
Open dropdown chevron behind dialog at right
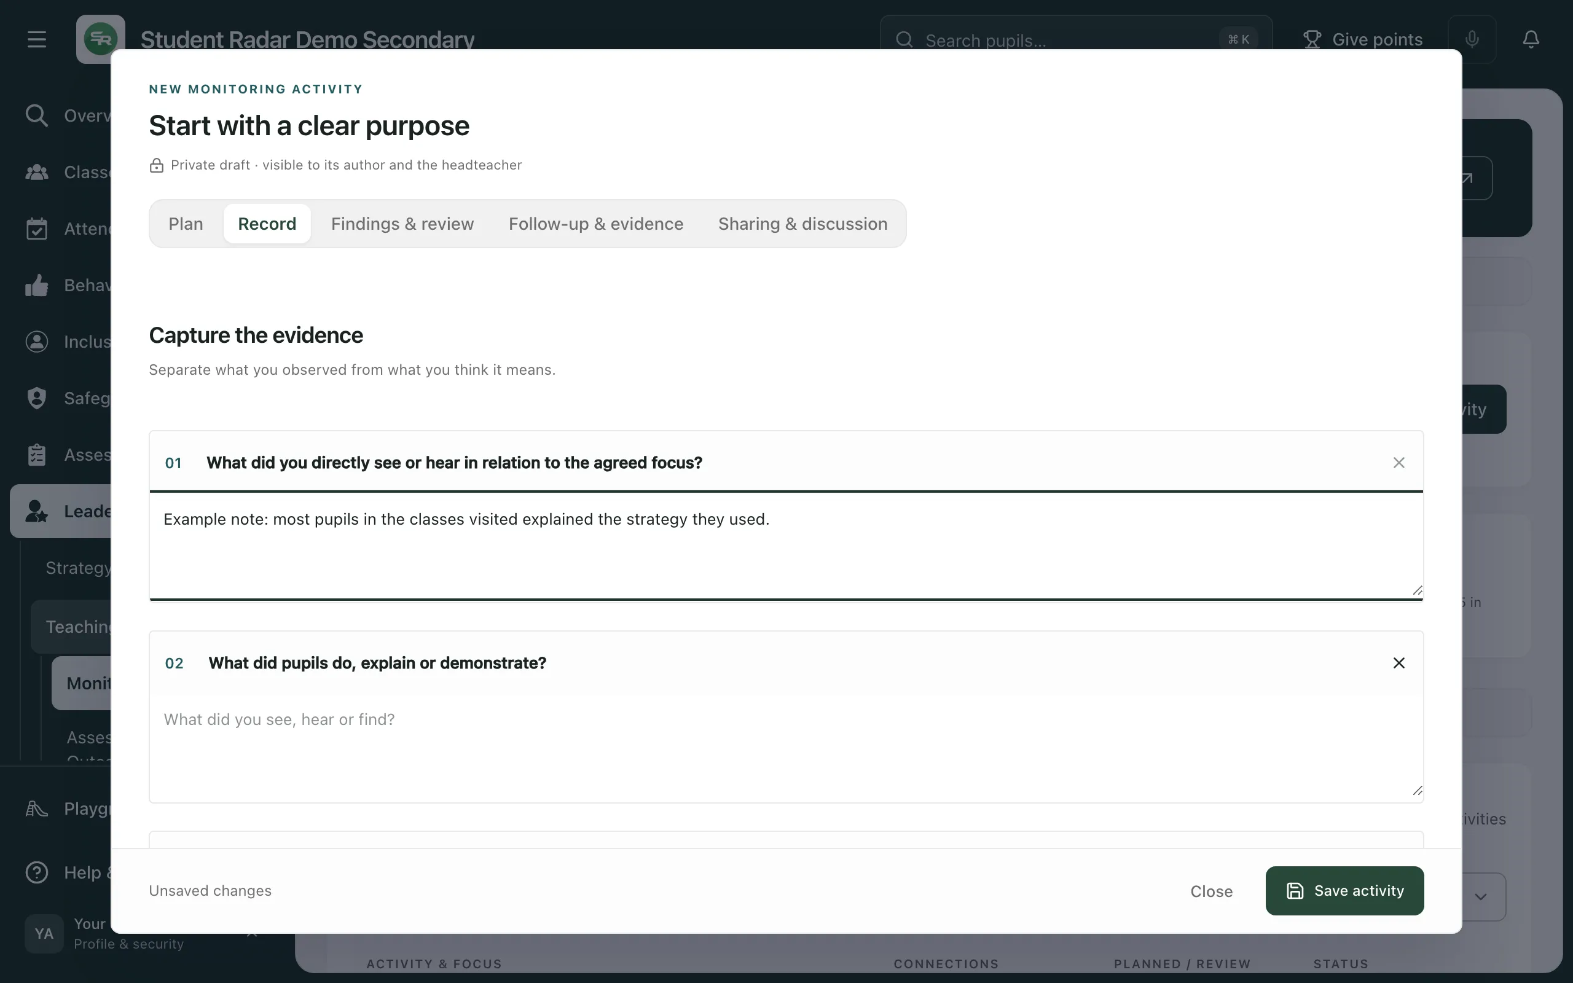coord(1481,896)
